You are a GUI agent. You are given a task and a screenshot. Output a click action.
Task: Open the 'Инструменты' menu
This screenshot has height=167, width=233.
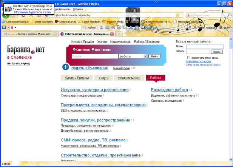pos(62,9)
